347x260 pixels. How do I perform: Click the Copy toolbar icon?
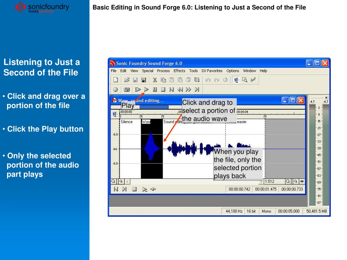163,80
